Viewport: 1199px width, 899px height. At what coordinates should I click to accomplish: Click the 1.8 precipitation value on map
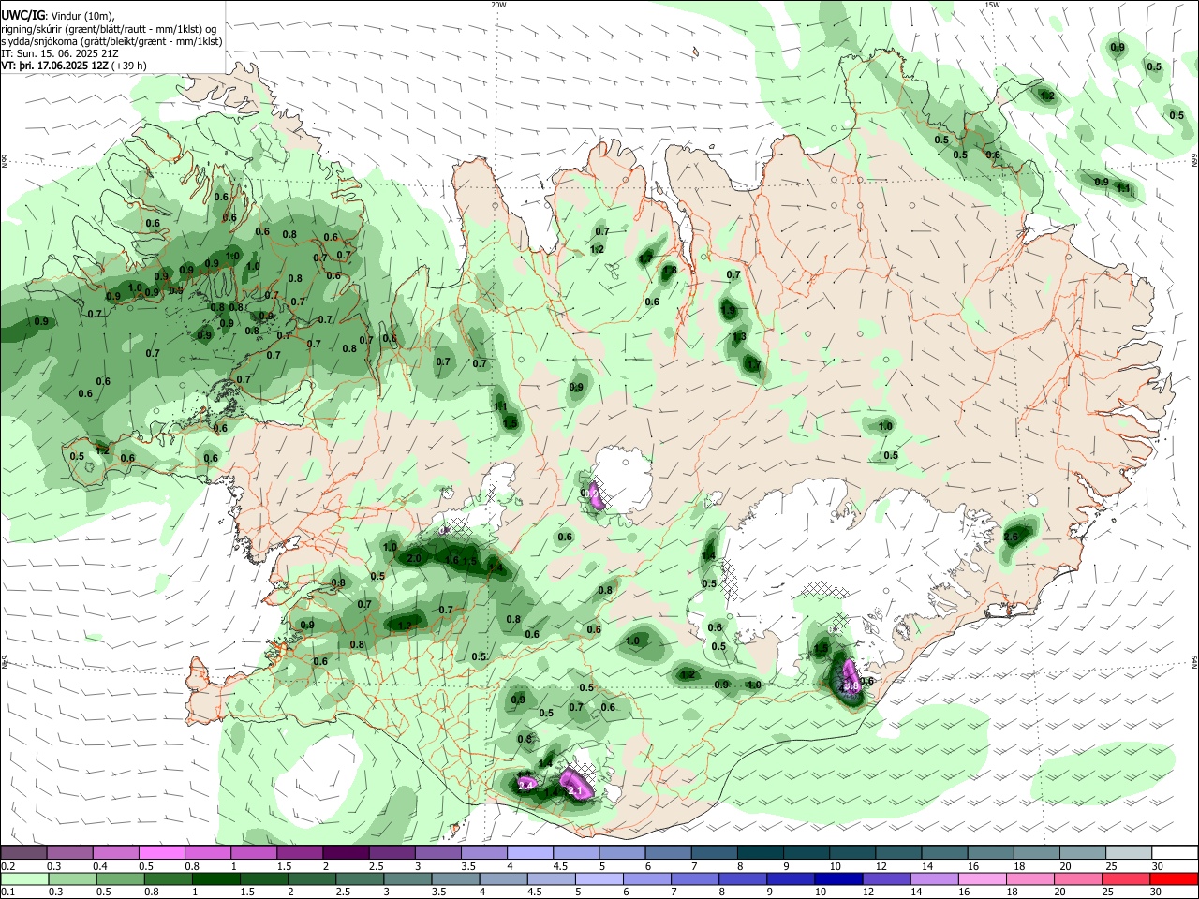point(669,271)
